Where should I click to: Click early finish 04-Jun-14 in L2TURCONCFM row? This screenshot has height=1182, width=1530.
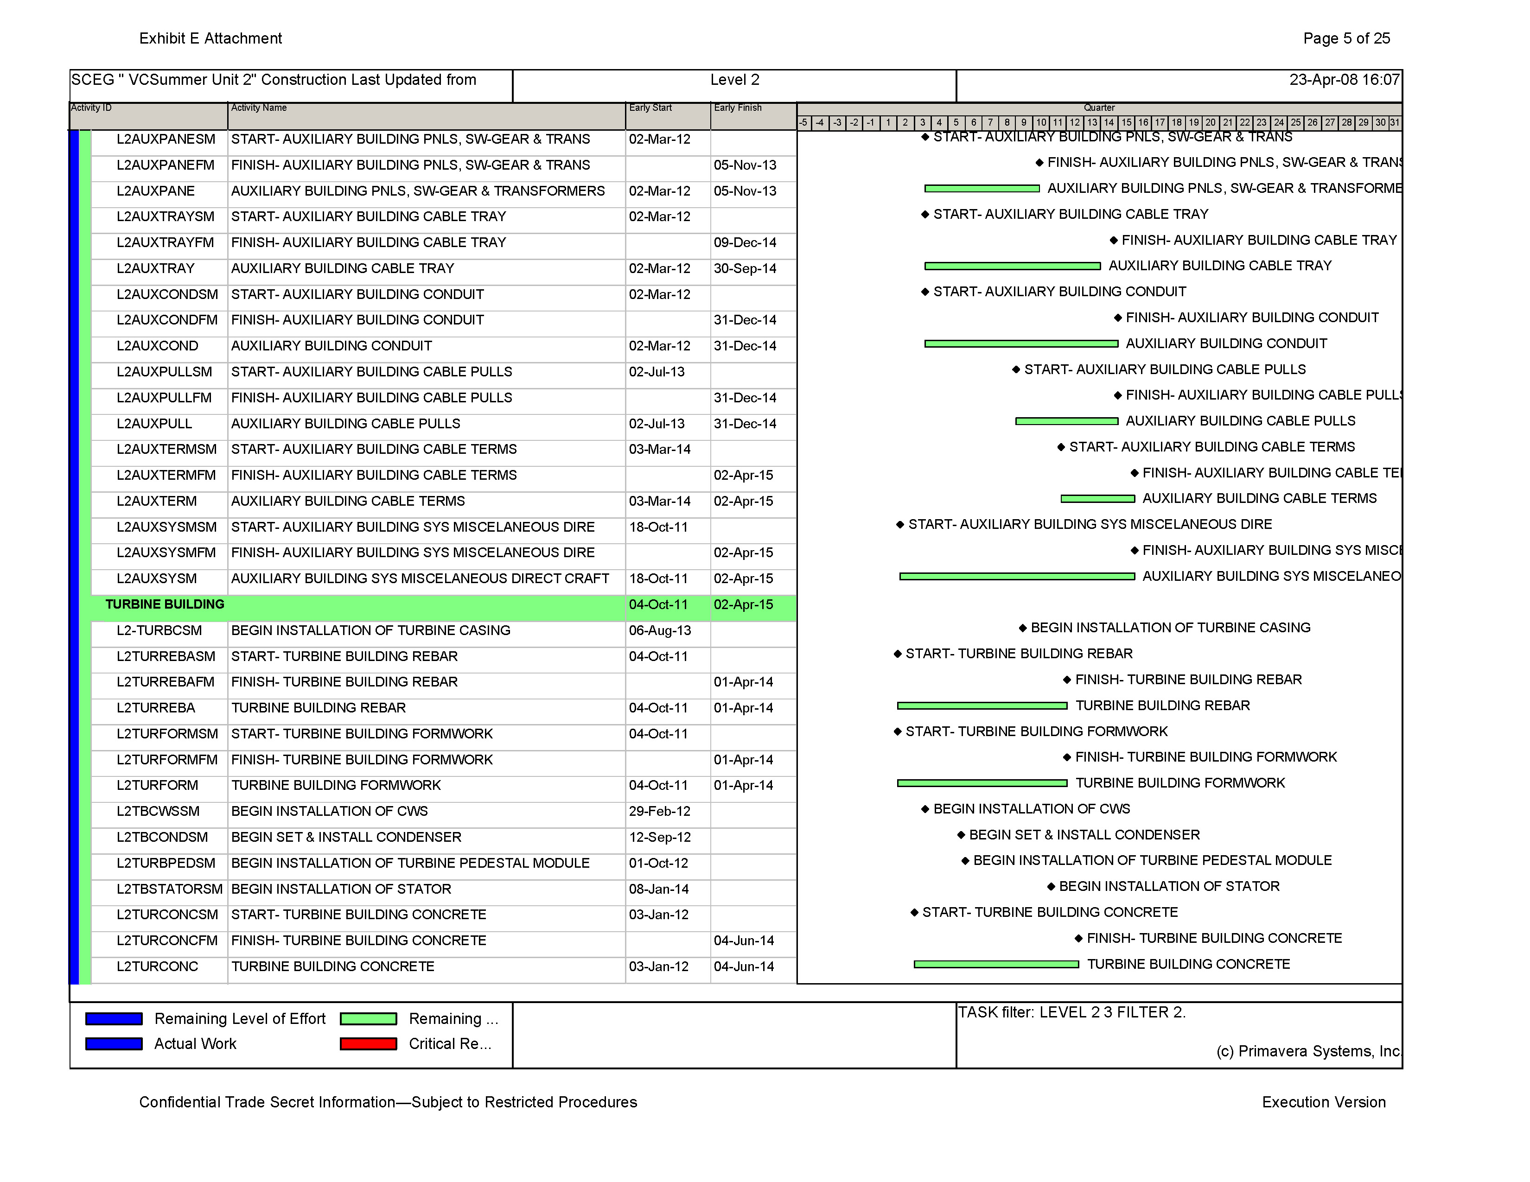tap(744, 941)
